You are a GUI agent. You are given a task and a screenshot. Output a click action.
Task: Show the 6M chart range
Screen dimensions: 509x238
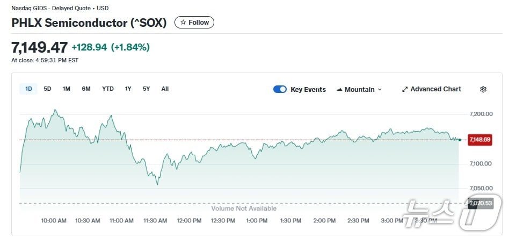[x=86, y=89]
